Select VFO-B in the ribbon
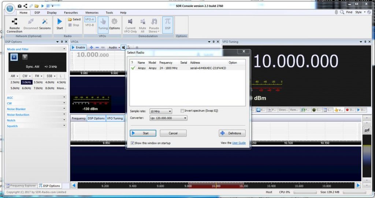 click(x=90, y=25)
